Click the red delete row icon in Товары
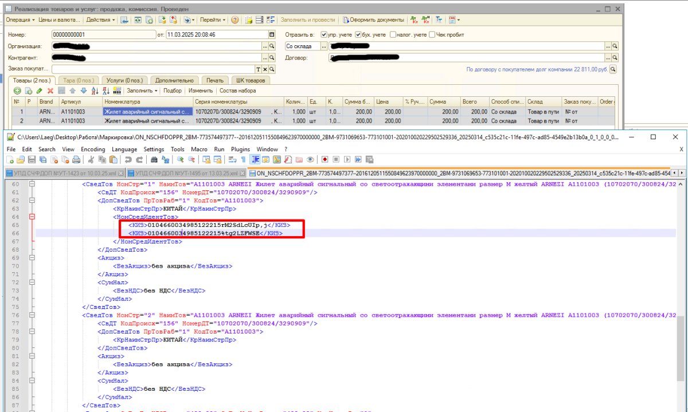The height and width of the screenshot is (412, 688). [x=50, y=91]
